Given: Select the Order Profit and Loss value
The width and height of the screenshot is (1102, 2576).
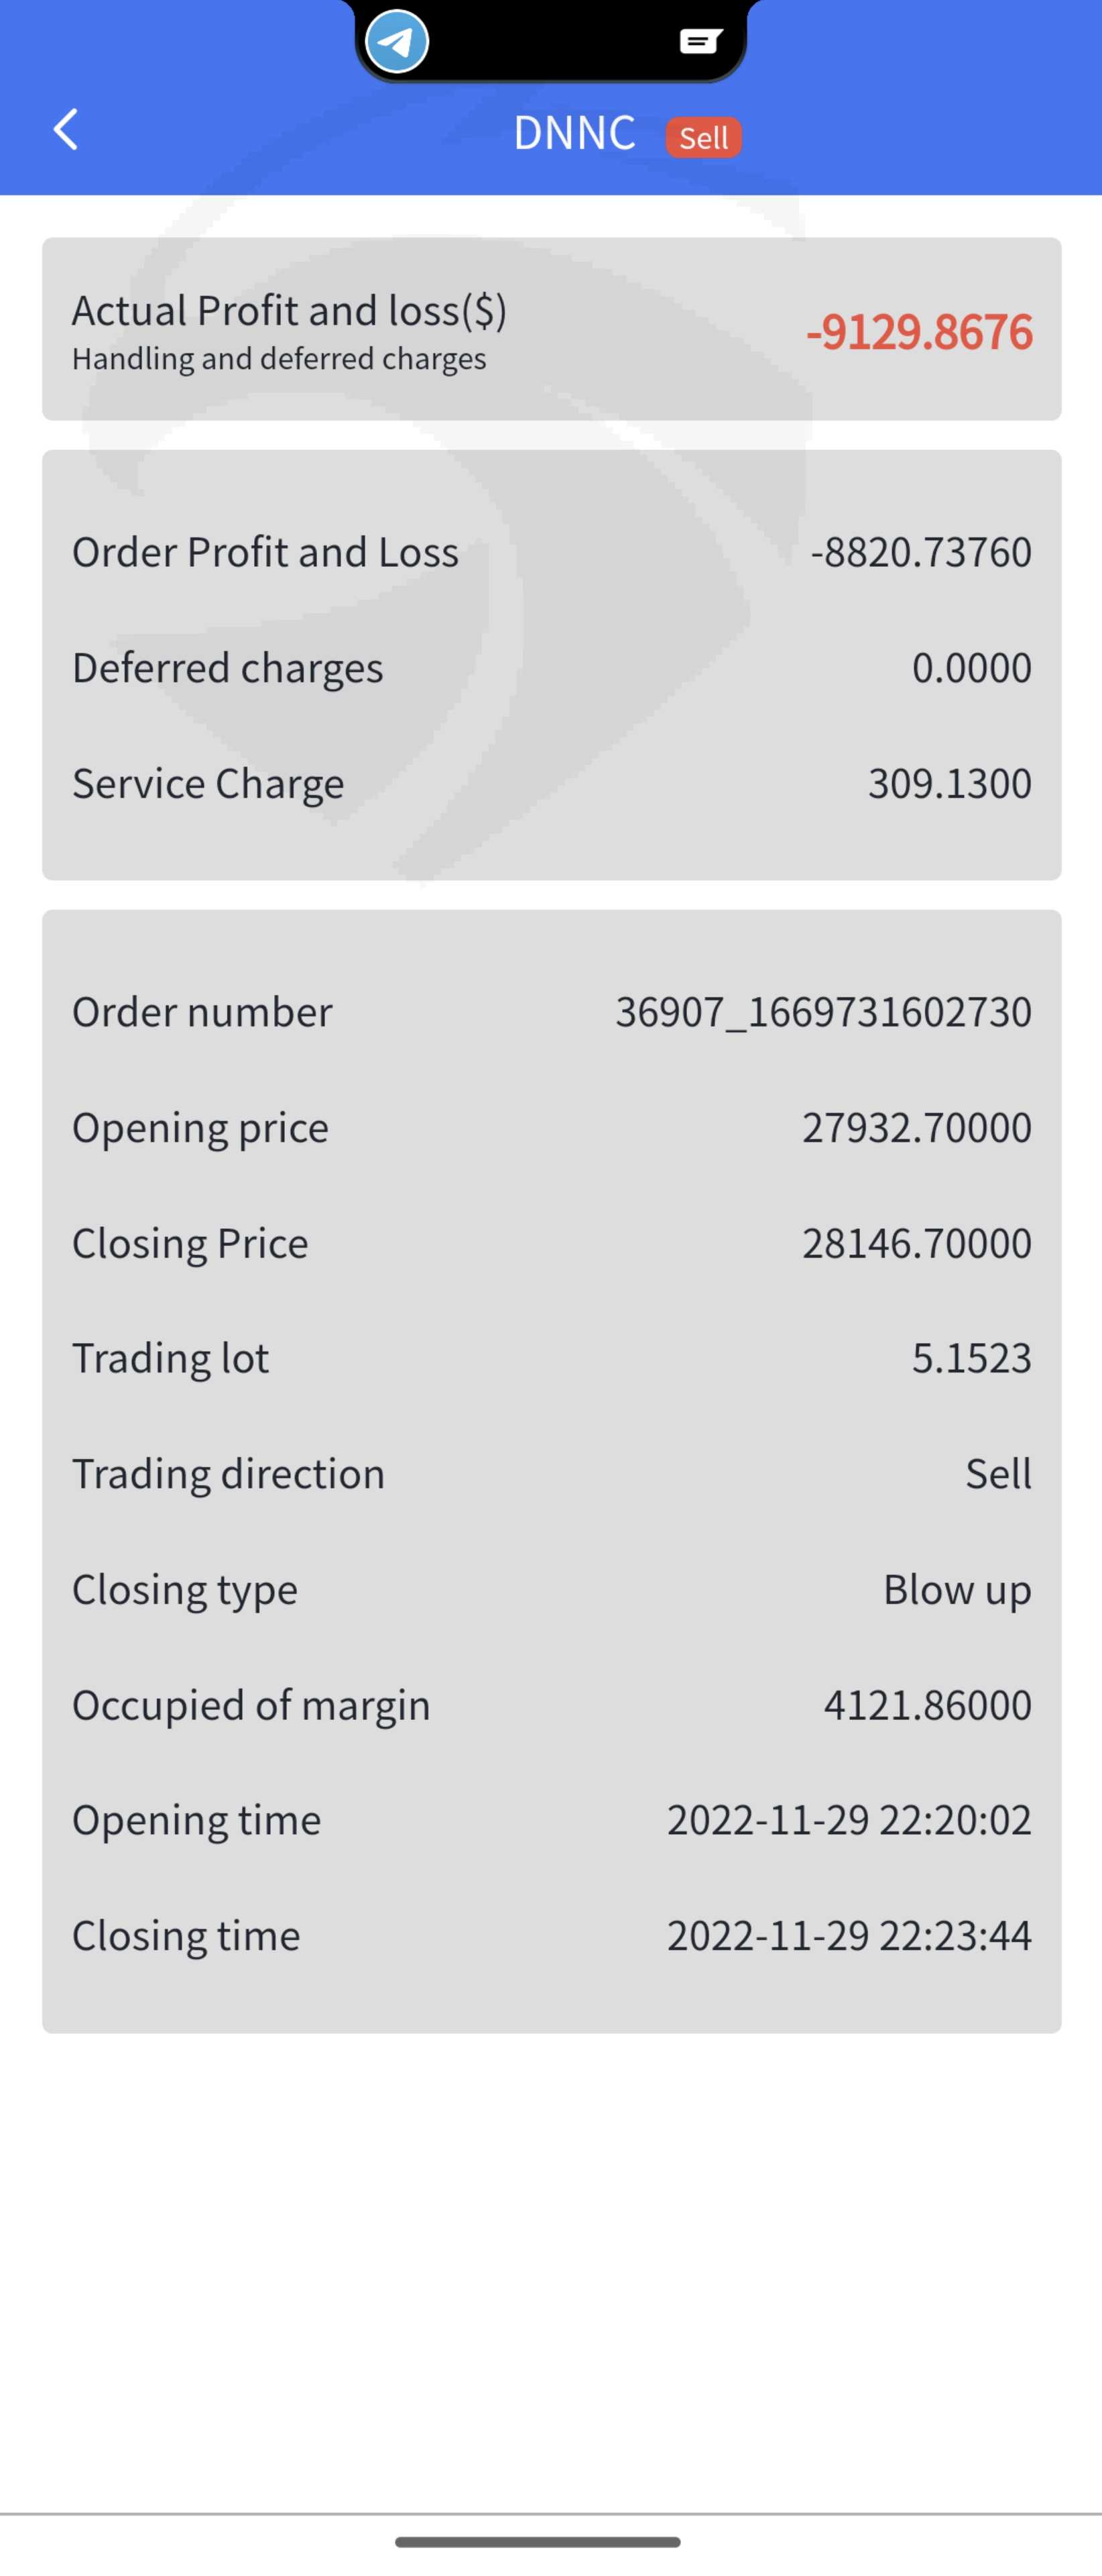Looking at the screenshot, I should (920, 552).
